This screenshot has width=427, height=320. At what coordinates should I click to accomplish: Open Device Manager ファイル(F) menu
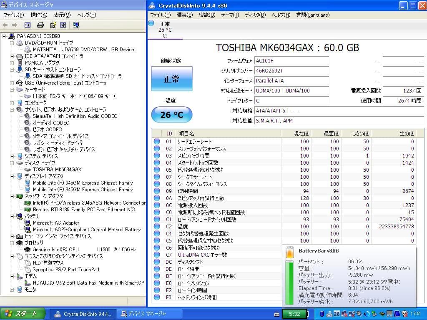click(13, 15)
